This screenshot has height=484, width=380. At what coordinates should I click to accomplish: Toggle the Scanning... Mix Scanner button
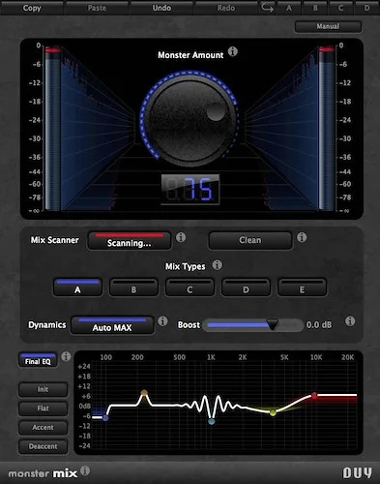coord(130,241)
